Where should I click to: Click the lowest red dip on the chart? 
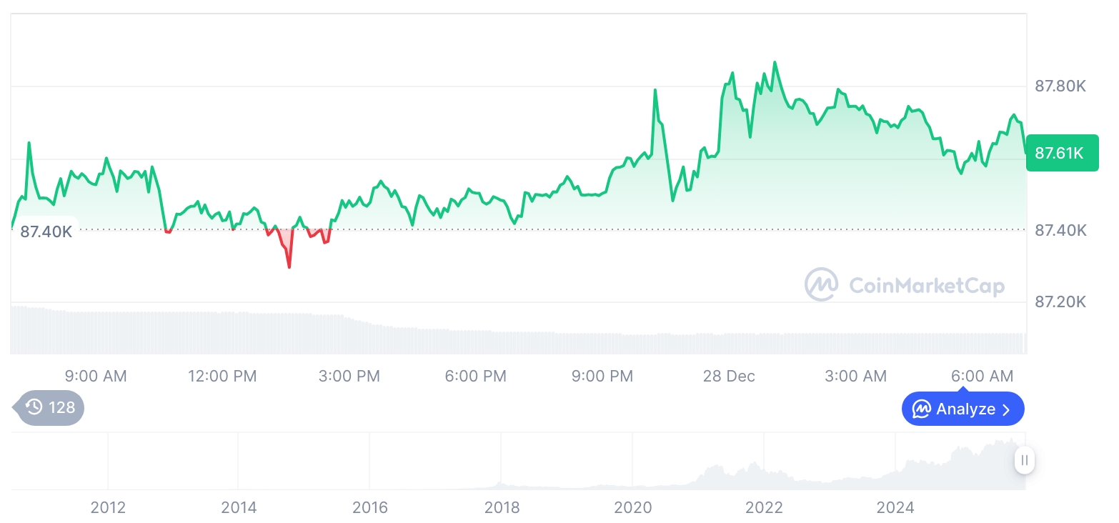click(289, 267)
